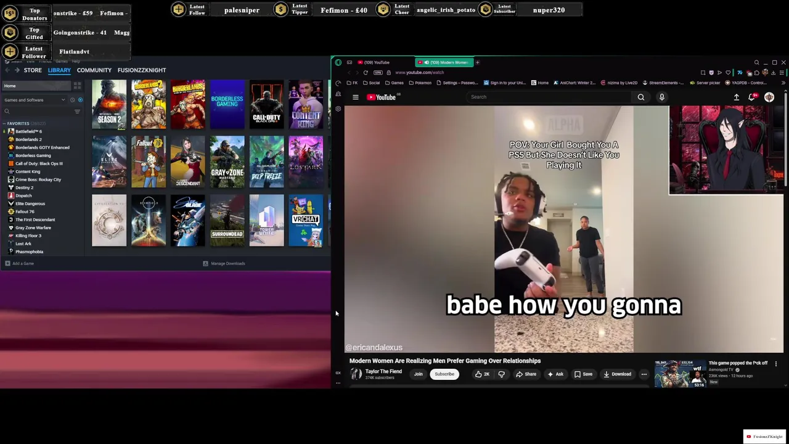Open more actions menu under the video
Image resolution: width=789 pixels, height=444 pixels.
644,374
